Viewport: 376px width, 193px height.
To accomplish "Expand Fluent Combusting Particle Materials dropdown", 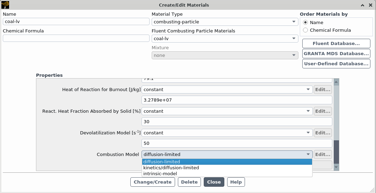I will pyautogui.click(x=225, y=38).
